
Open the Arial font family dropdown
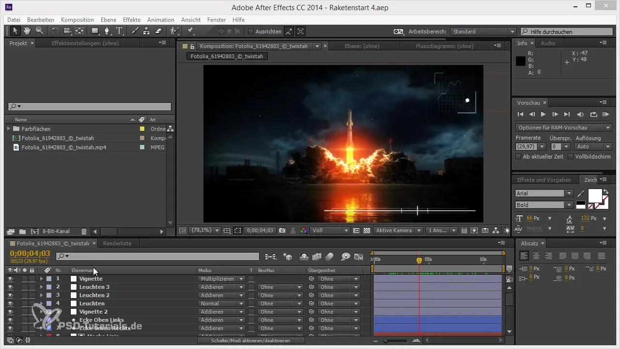coord(544,193)
